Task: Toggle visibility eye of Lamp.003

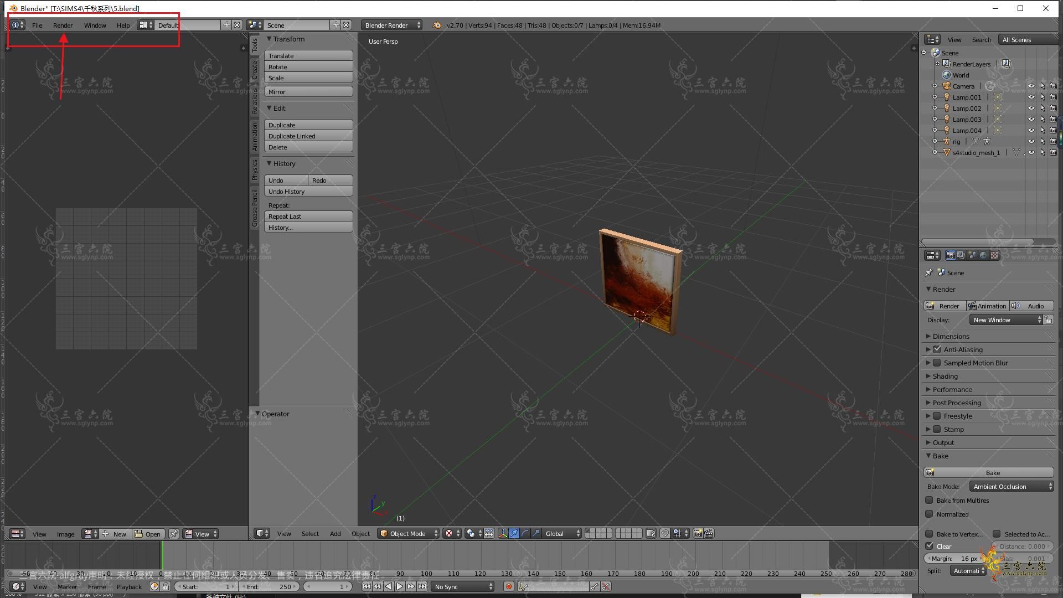Action: [1031, 120]
